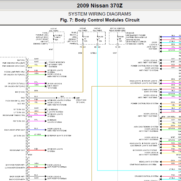Click the AIR CONDITIONING SYSTEM reference
This screenshot has width=181, height=181.
146,127
